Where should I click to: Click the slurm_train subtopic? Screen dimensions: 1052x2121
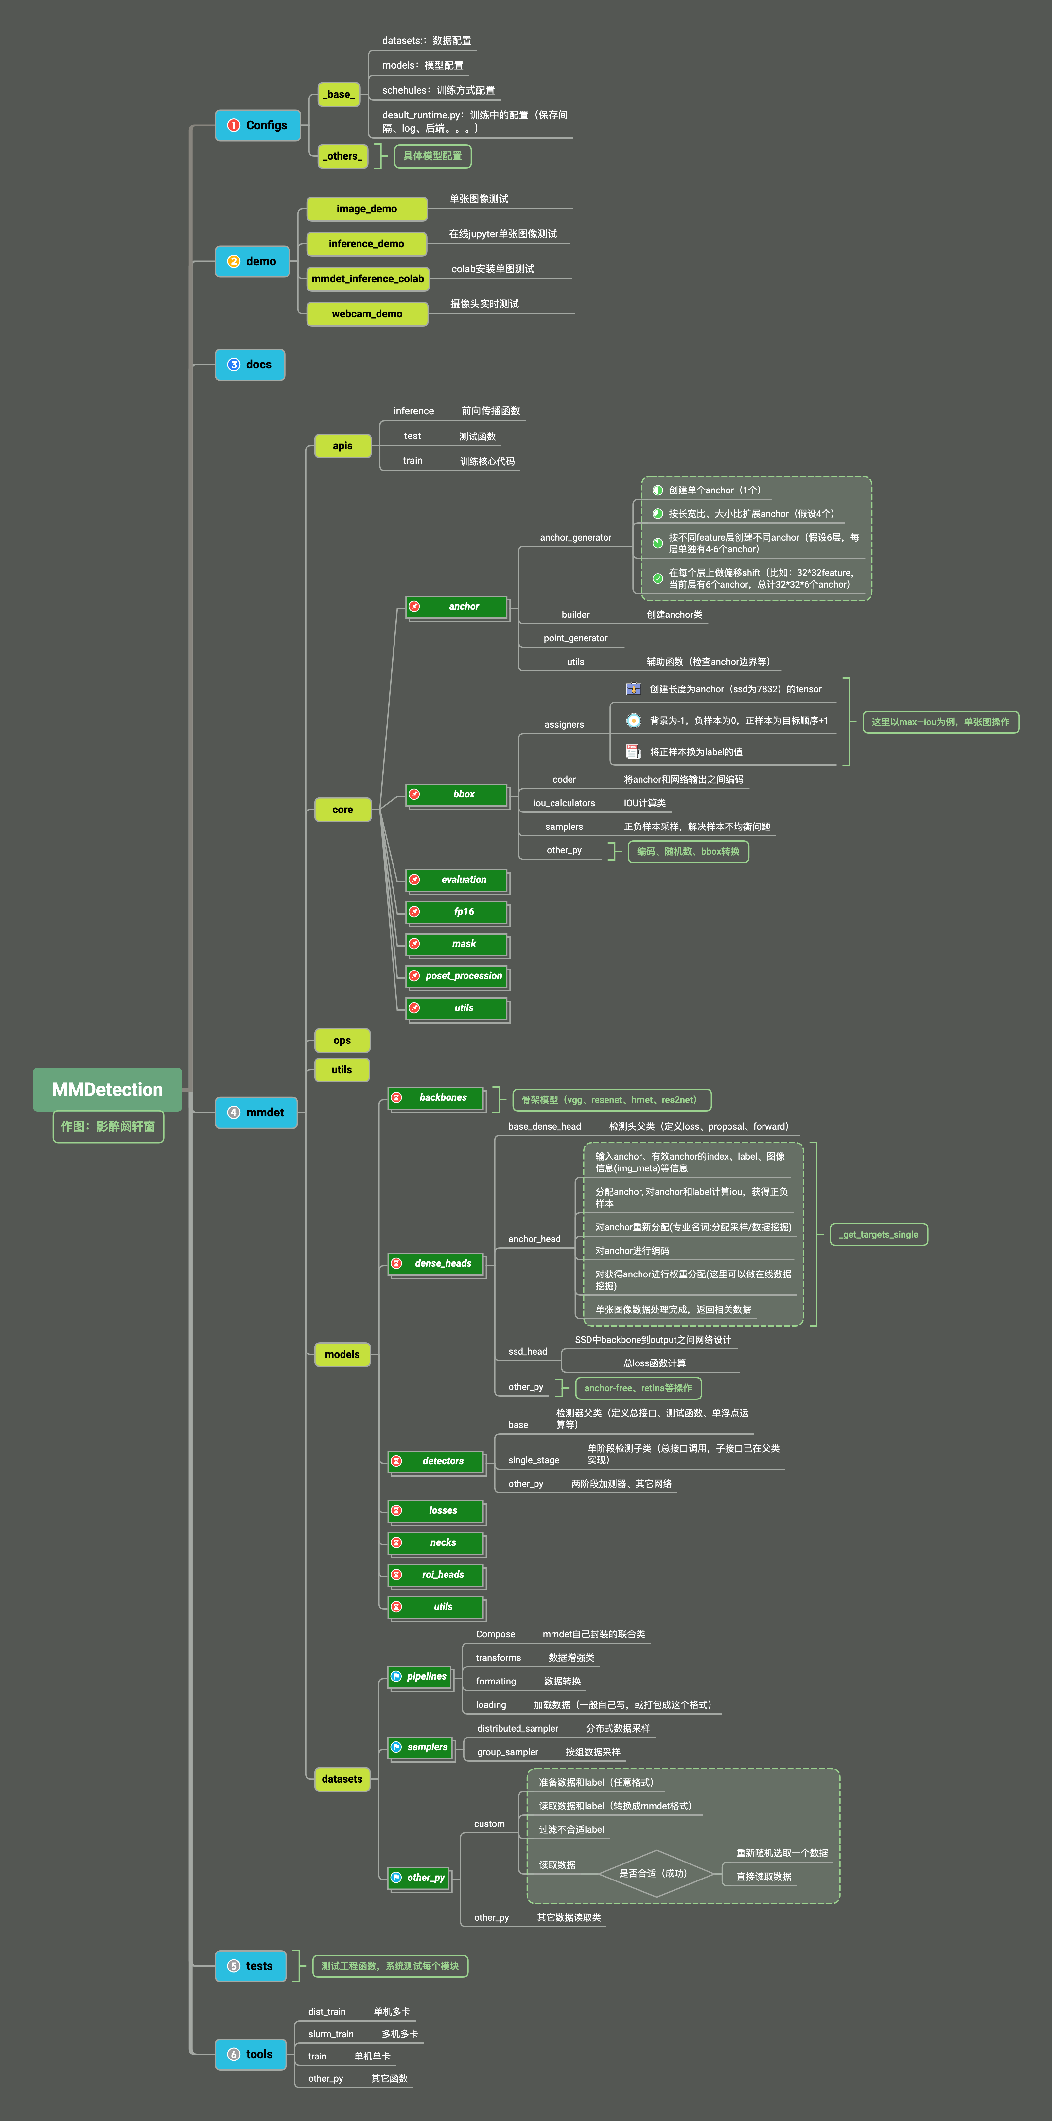[x=331, y=2035]
